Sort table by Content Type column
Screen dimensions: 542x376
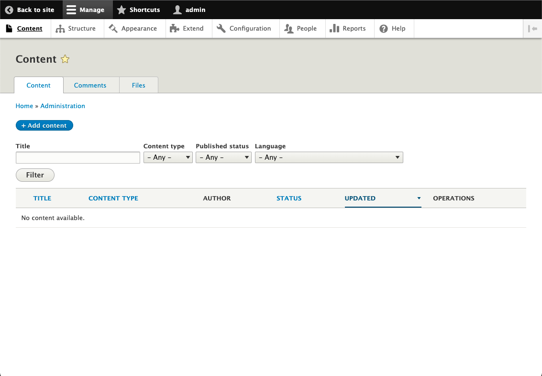point(113,199)
